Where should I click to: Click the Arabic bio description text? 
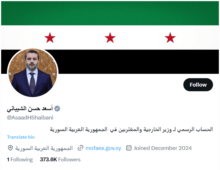click(131, 129)
